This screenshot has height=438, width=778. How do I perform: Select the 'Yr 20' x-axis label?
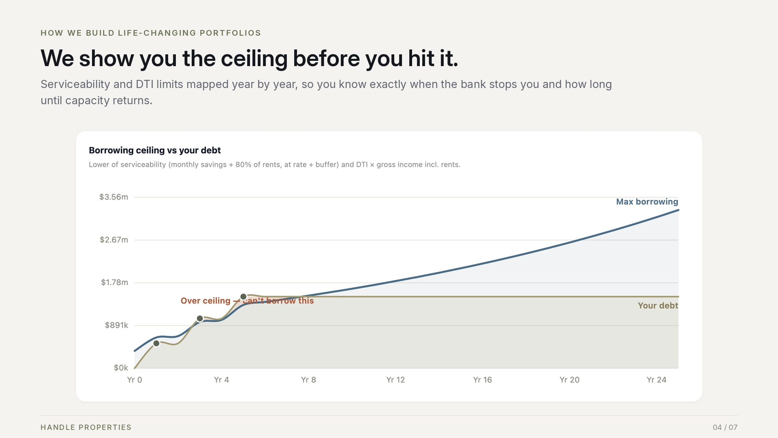click(x=569, y=380)
